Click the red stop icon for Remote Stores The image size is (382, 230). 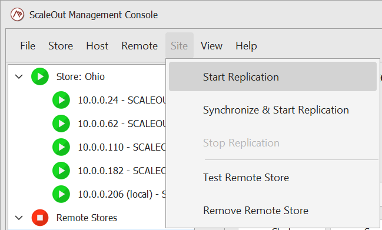(40, 218)
